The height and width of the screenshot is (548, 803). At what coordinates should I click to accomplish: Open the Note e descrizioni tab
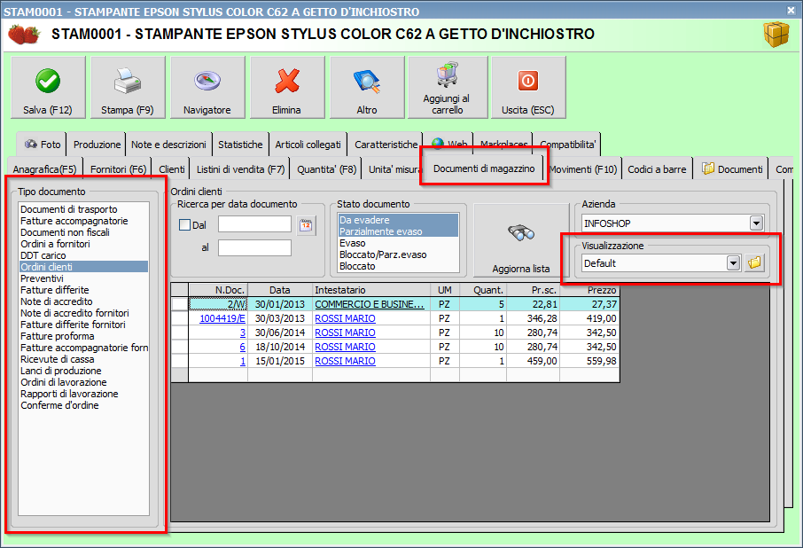click(x=168, y=145)
